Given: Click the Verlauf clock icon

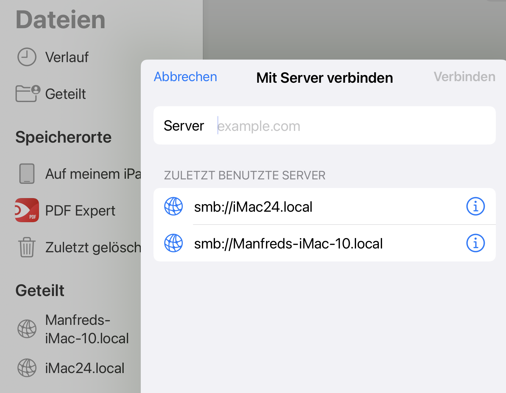Looking at the screenshot, I should [x=27, y=57].
